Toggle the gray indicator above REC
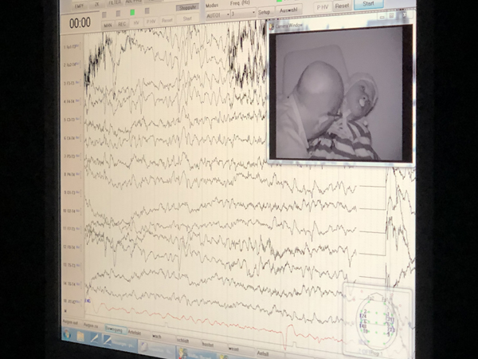The image size is (478, 359). coord(118,14)
